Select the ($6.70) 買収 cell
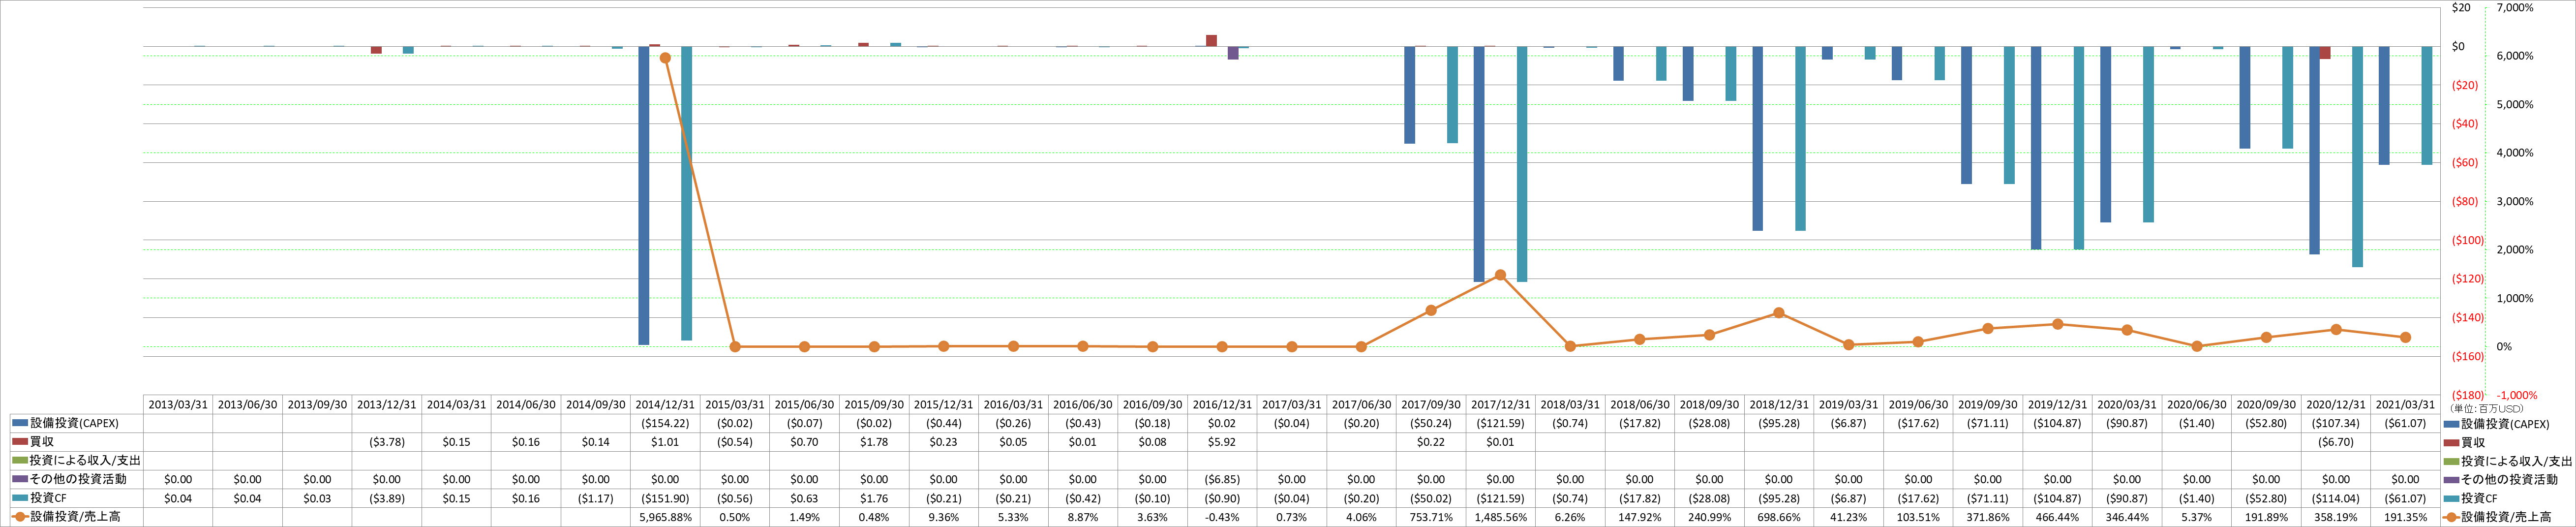The height and width of the screenshot is (527, 2576). 2336,442
